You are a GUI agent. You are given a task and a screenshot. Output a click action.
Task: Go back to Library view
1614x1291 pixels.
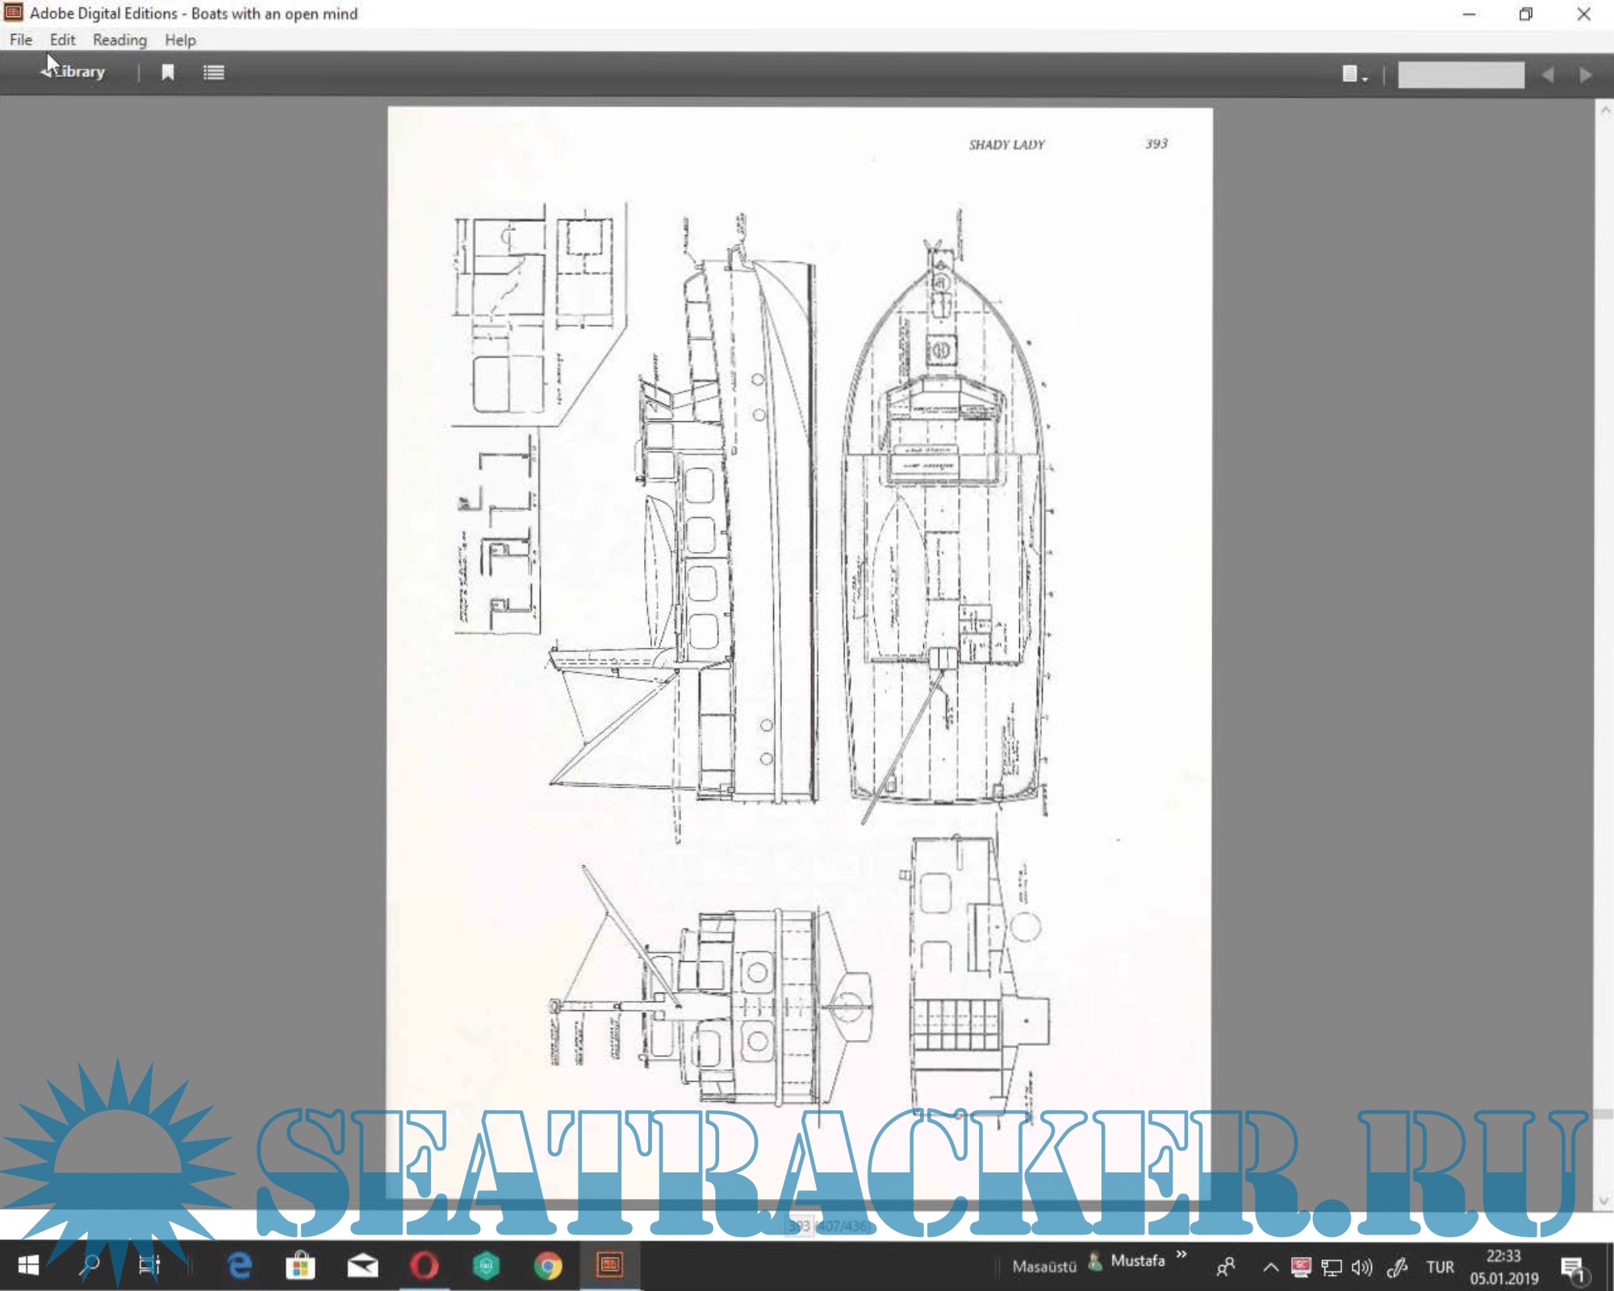pyautogui.click(x=74, y=72)
